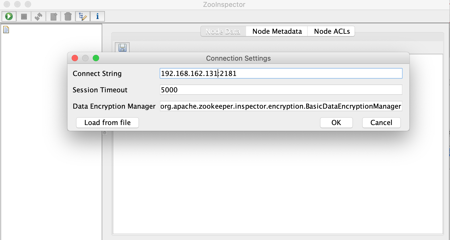Switch to the Node Metadata tab

[277, 31]
